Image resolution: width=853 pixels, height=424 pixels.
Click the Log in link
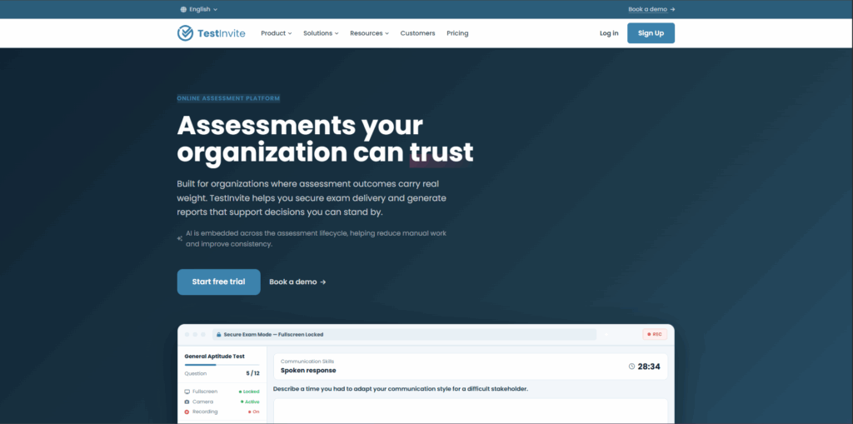coord(609,33)
